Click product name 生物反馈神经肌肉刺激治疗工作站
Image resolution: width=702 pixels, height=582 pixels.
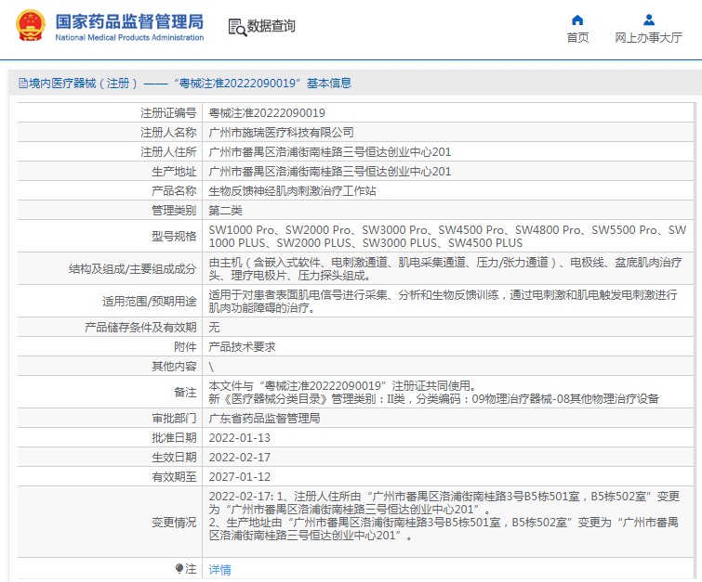(292, 190)
